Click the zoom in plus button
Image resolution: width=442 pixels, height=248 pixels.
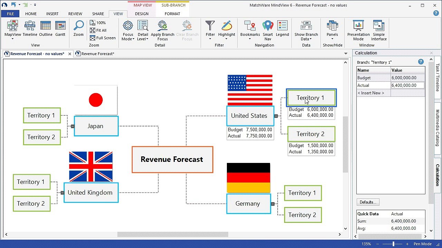coord(407,244)
